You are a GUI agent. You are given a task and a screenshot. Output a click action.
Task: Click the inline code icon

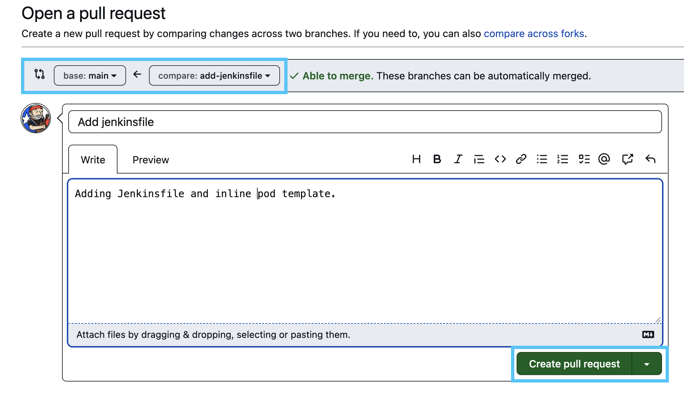[500, 159]
